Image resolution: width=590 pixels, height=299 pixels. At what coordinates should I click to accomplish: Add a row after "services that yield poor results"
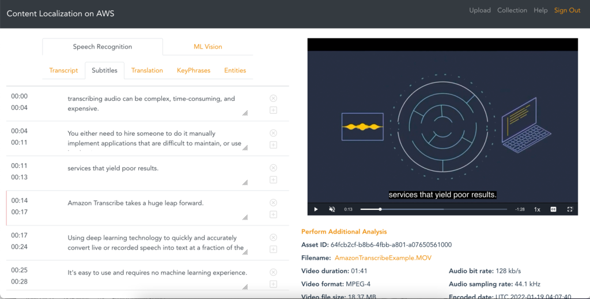pos(274,179)
